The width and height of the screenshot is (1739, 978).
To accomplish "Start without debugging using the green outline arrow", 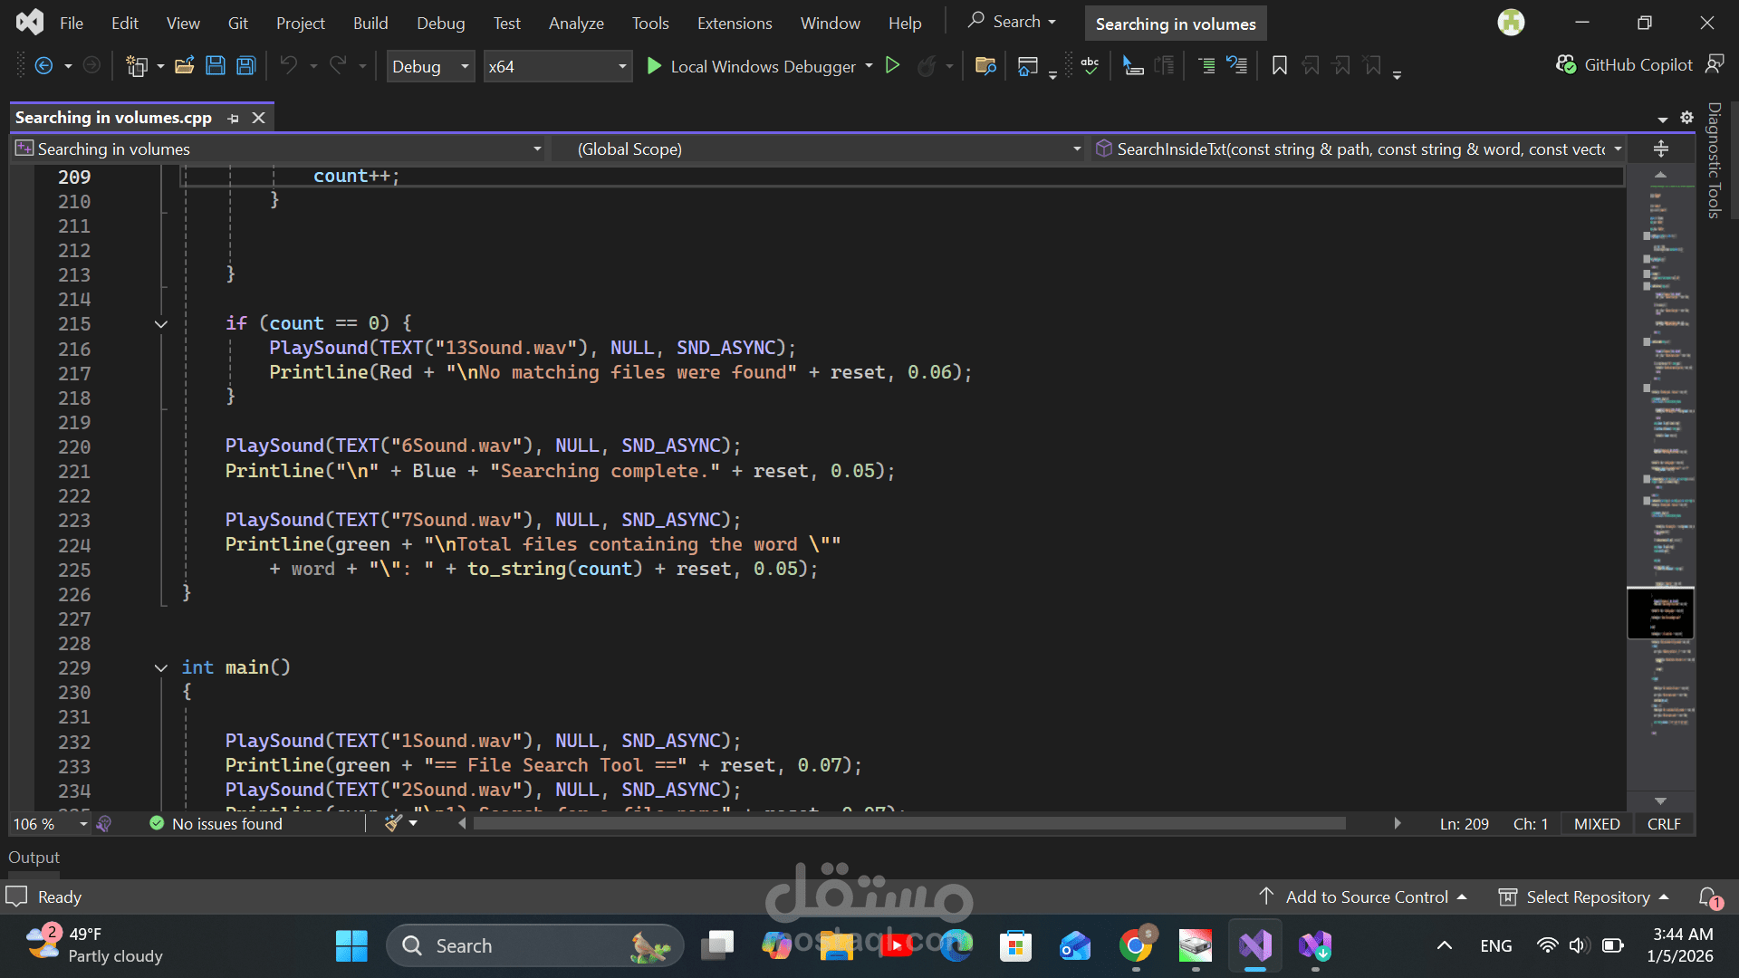I will 892,65.
